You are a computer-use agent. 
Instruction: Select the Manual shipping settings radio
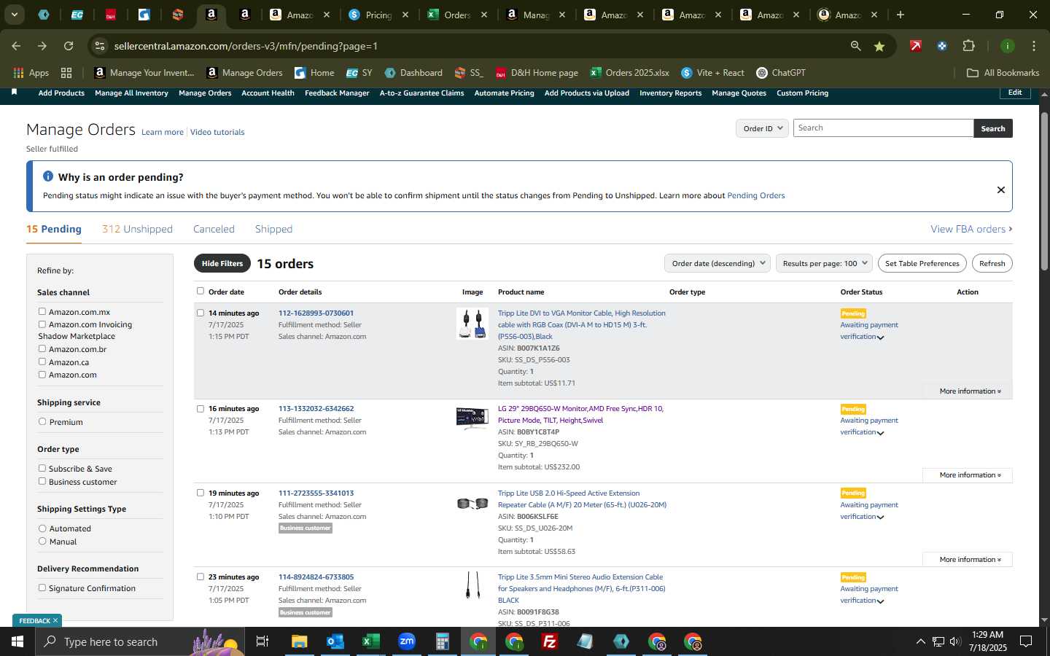point(42,541)
